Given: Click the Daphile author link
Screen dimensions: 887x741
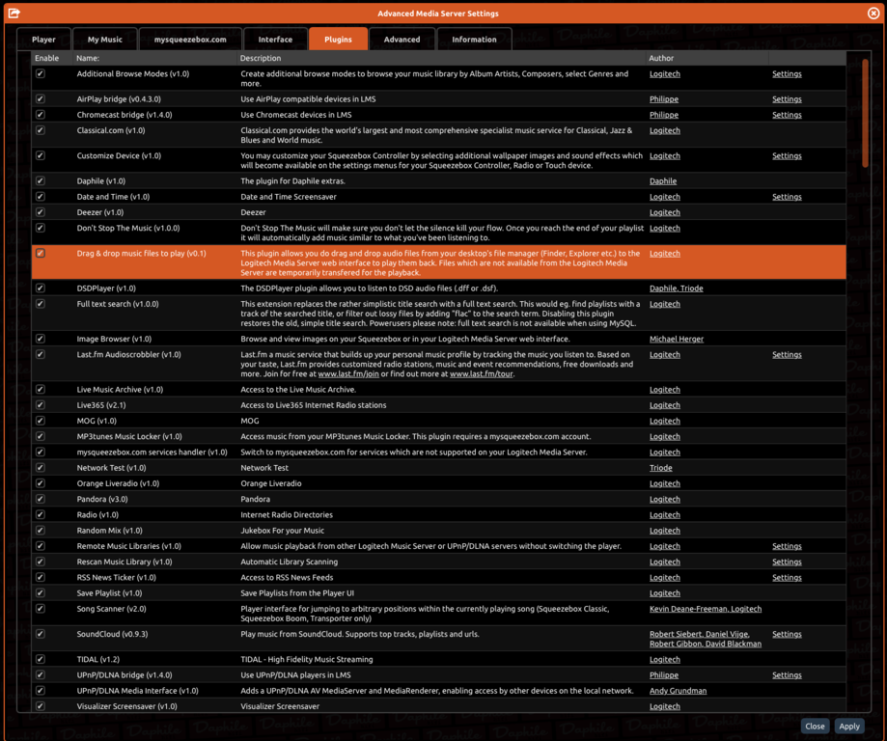Looking at the screenshot, I should (x=663, y=181).
